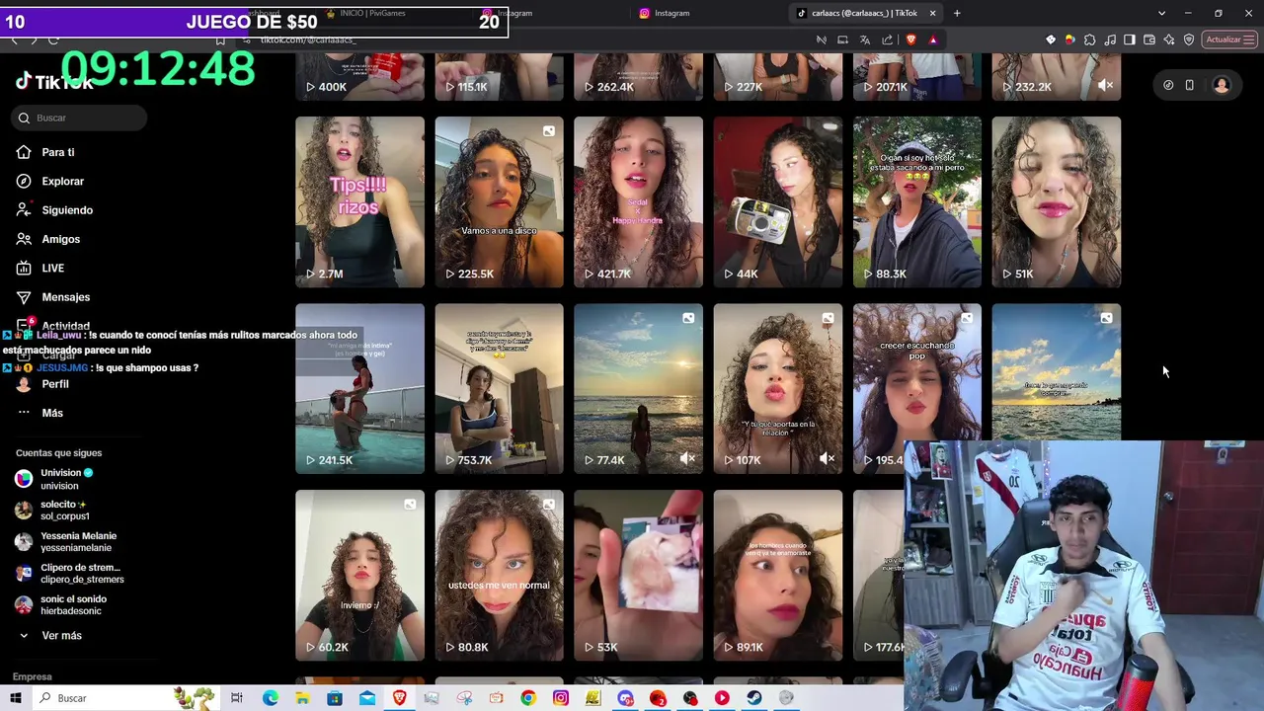The height and width of the screenshot is (711, 1264).
Task: Open video with 421.7K views
Action: pyautogui.click(x=638, y=201)
